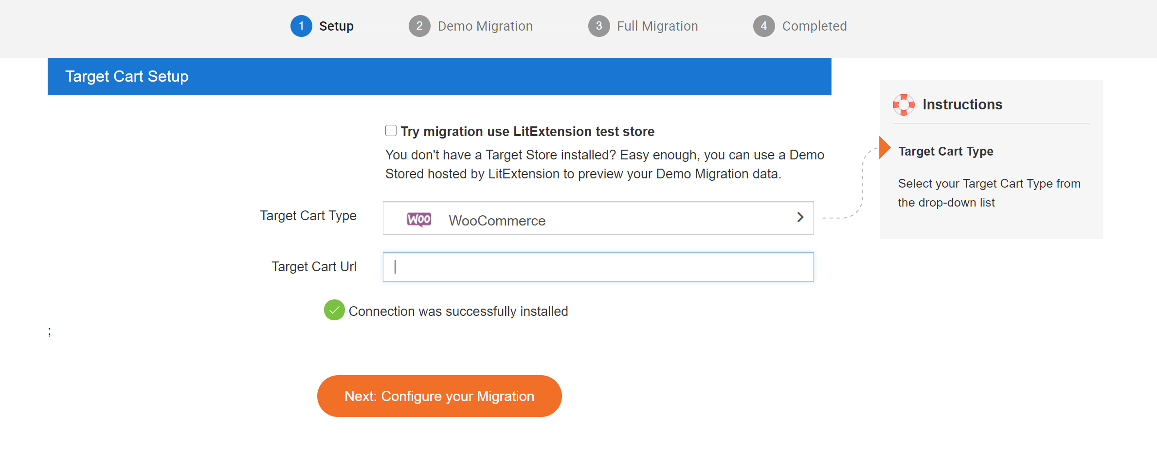
Task: Click the WooCommerce logo icon
Action: pos(419,220)
